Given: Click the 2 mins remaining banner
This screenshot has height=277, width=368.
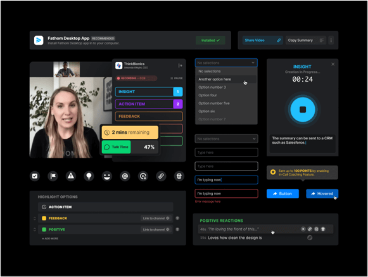Looking at the screenshot, I should coord(130,132).
